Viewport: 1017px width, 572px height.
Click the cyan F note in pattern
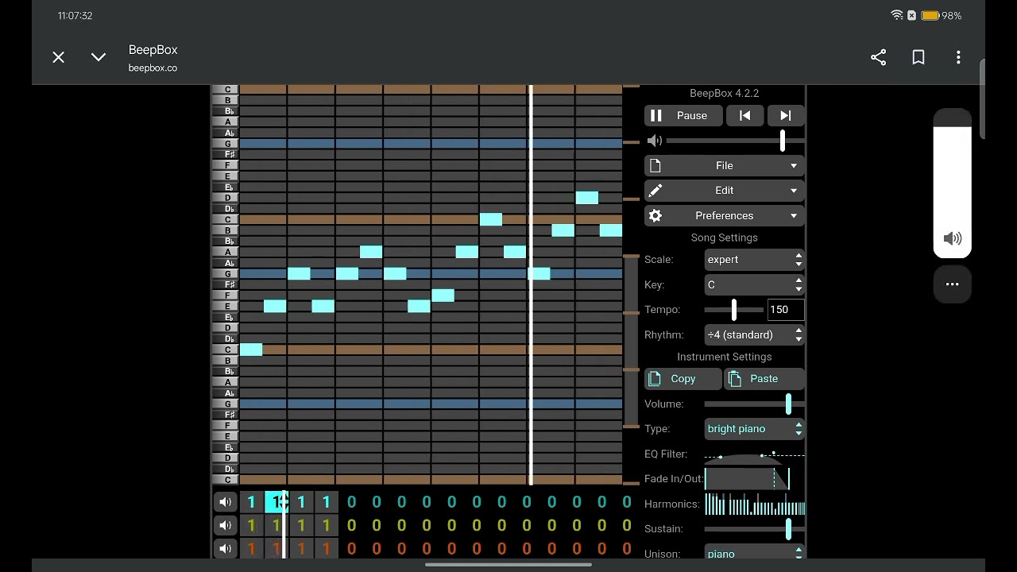pyautogui.click(x=443, y=296)
